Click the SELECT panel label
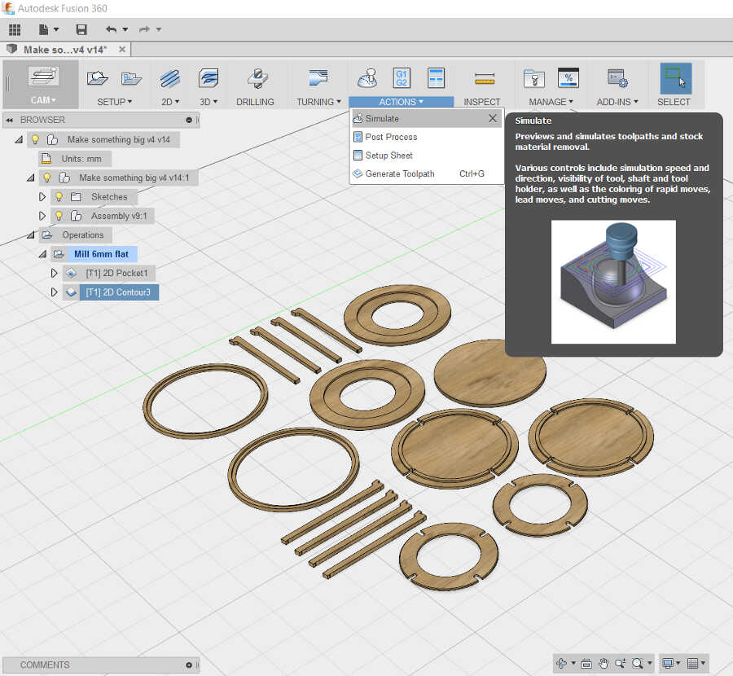Viewport: 733px width, 676px height. (674, 102)
